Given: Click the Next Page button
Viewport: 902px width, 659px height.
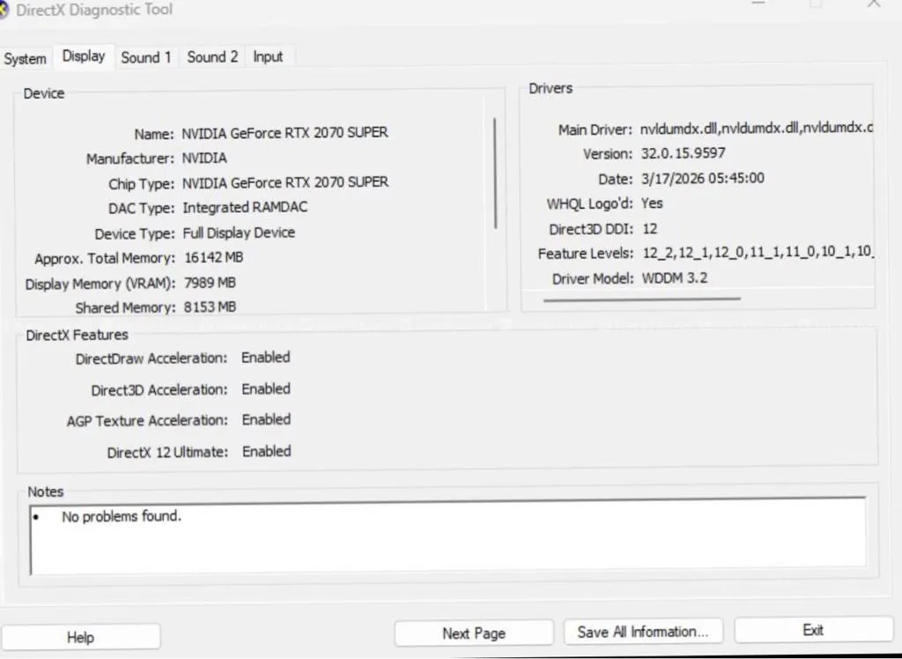Looking at the screenshot, I should [x=474, y=633].
